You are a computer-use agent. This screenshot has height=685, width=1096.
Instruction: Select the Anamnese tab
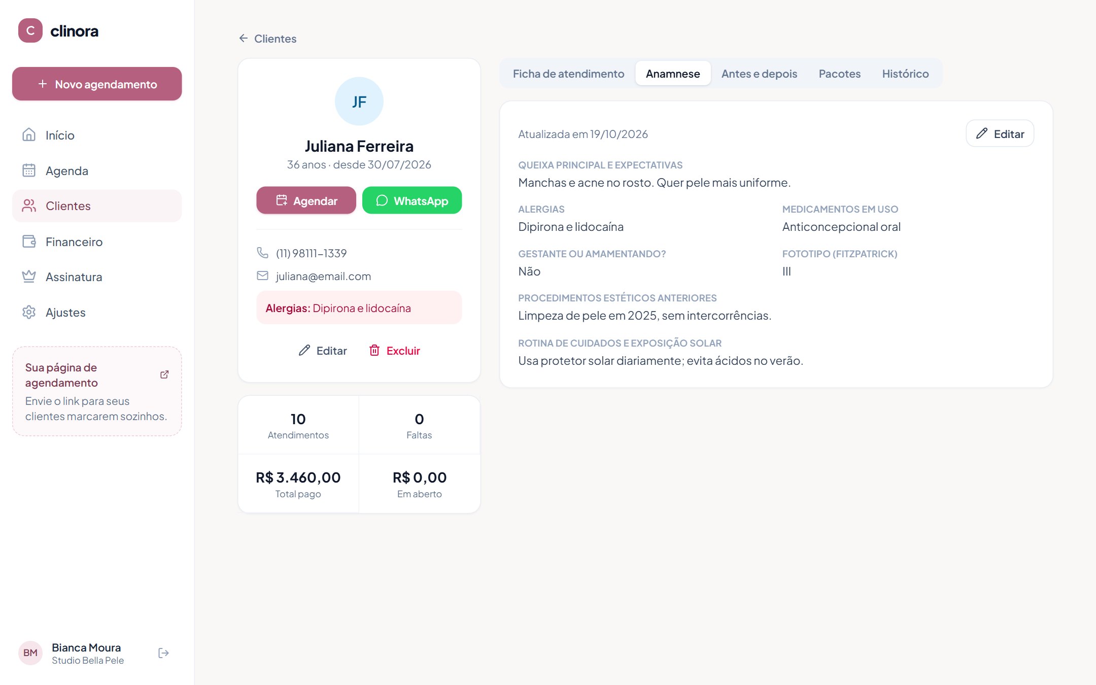click(x=673, y=74)
